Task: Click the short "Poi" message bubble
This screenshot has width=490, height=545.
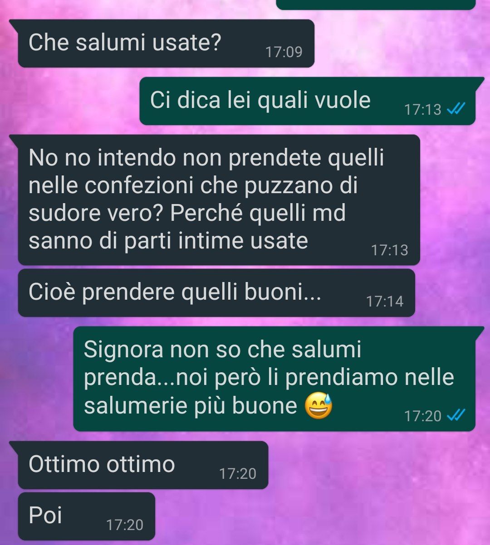Action: point(86,516)
